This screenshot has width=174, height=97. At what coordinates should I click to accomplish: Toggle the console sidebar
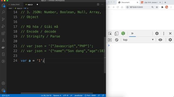[x=110, y=40]
